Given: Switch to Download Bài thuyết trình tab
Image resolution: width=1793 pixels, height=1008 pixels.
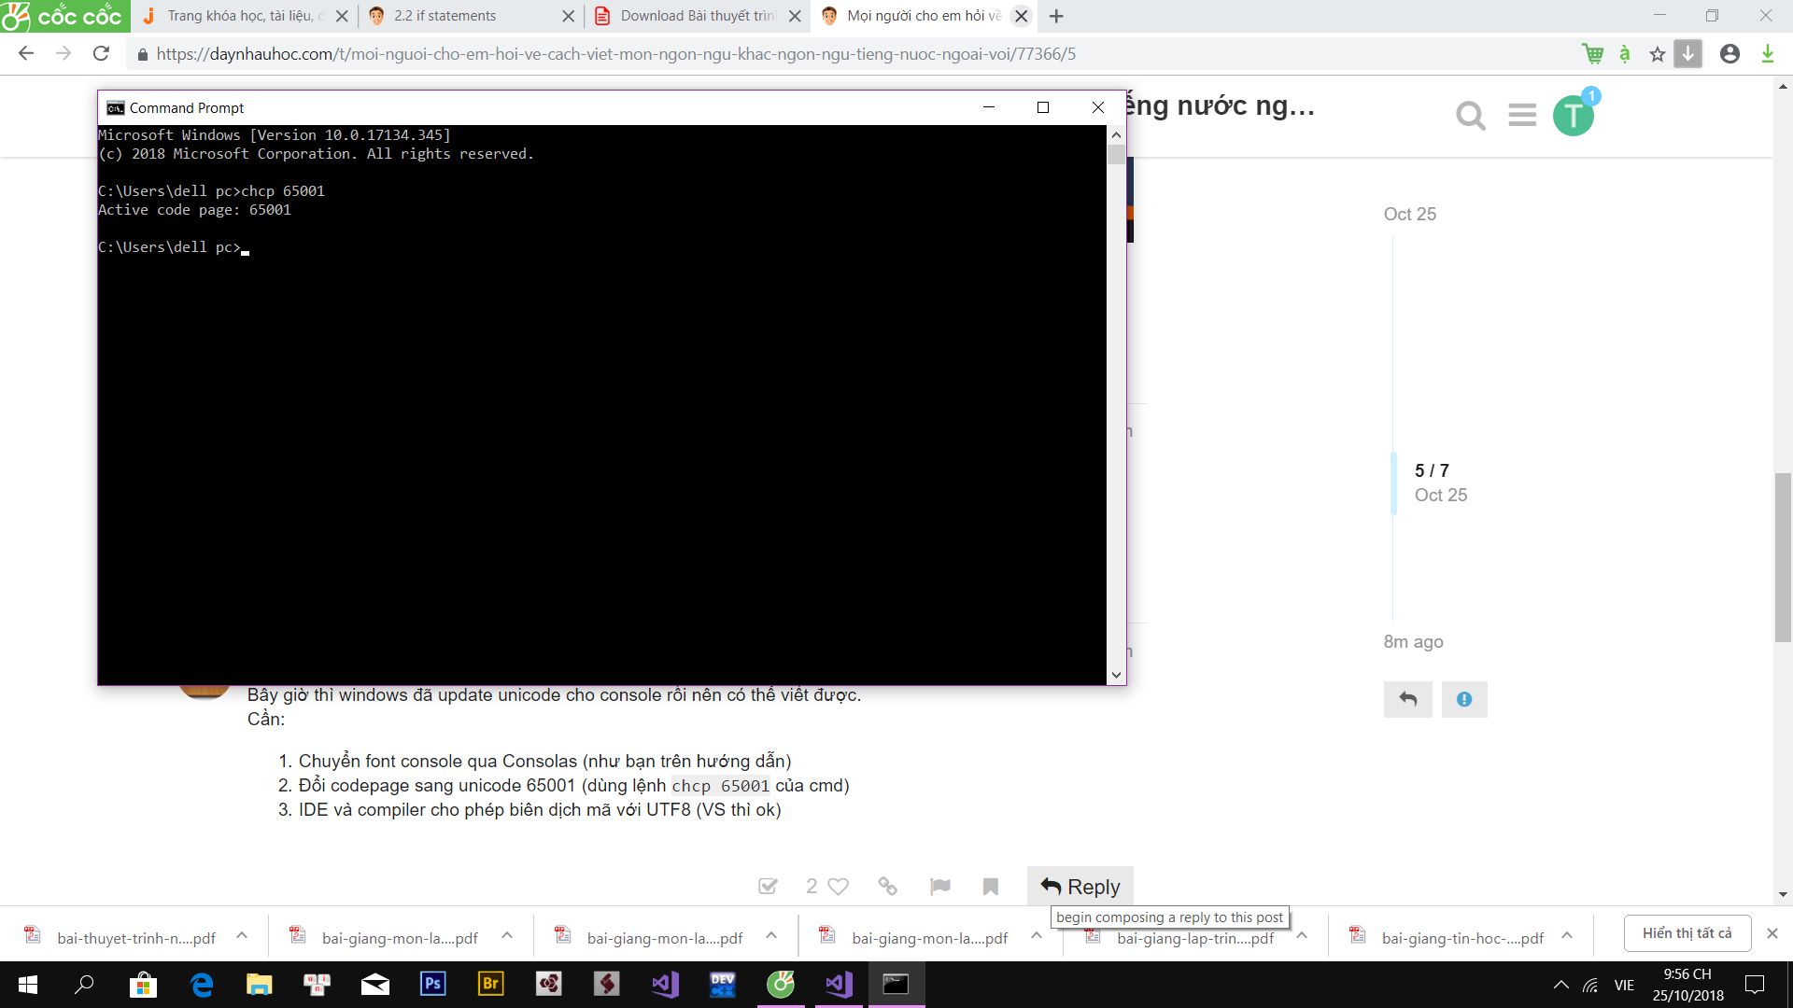Looking at the screenshot, I should pos(696,16).
